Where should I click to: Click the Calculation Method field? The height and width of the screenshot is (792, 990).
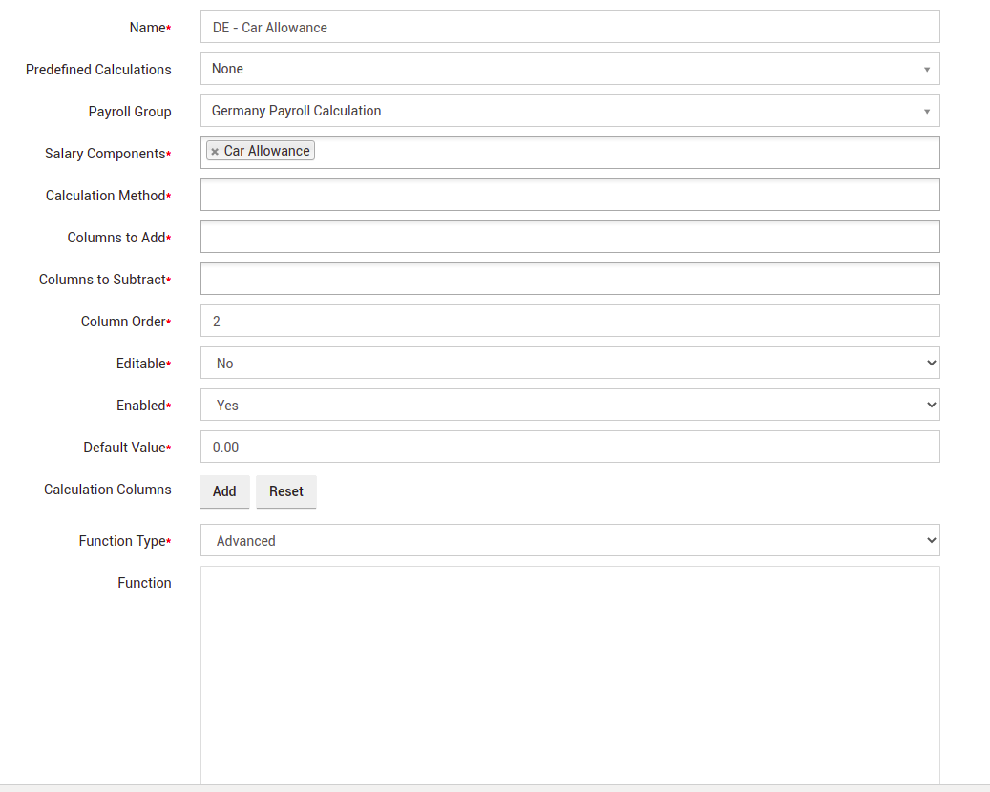point(570,195)
